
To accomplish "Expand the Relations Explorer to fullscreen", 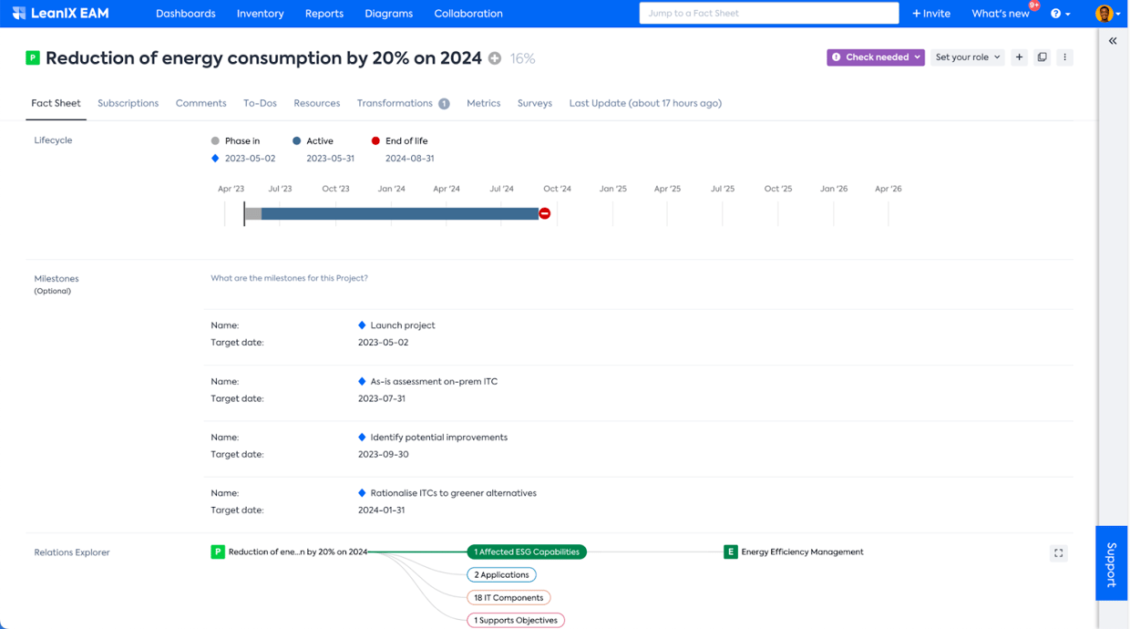I will click(x=1058, y=552).
